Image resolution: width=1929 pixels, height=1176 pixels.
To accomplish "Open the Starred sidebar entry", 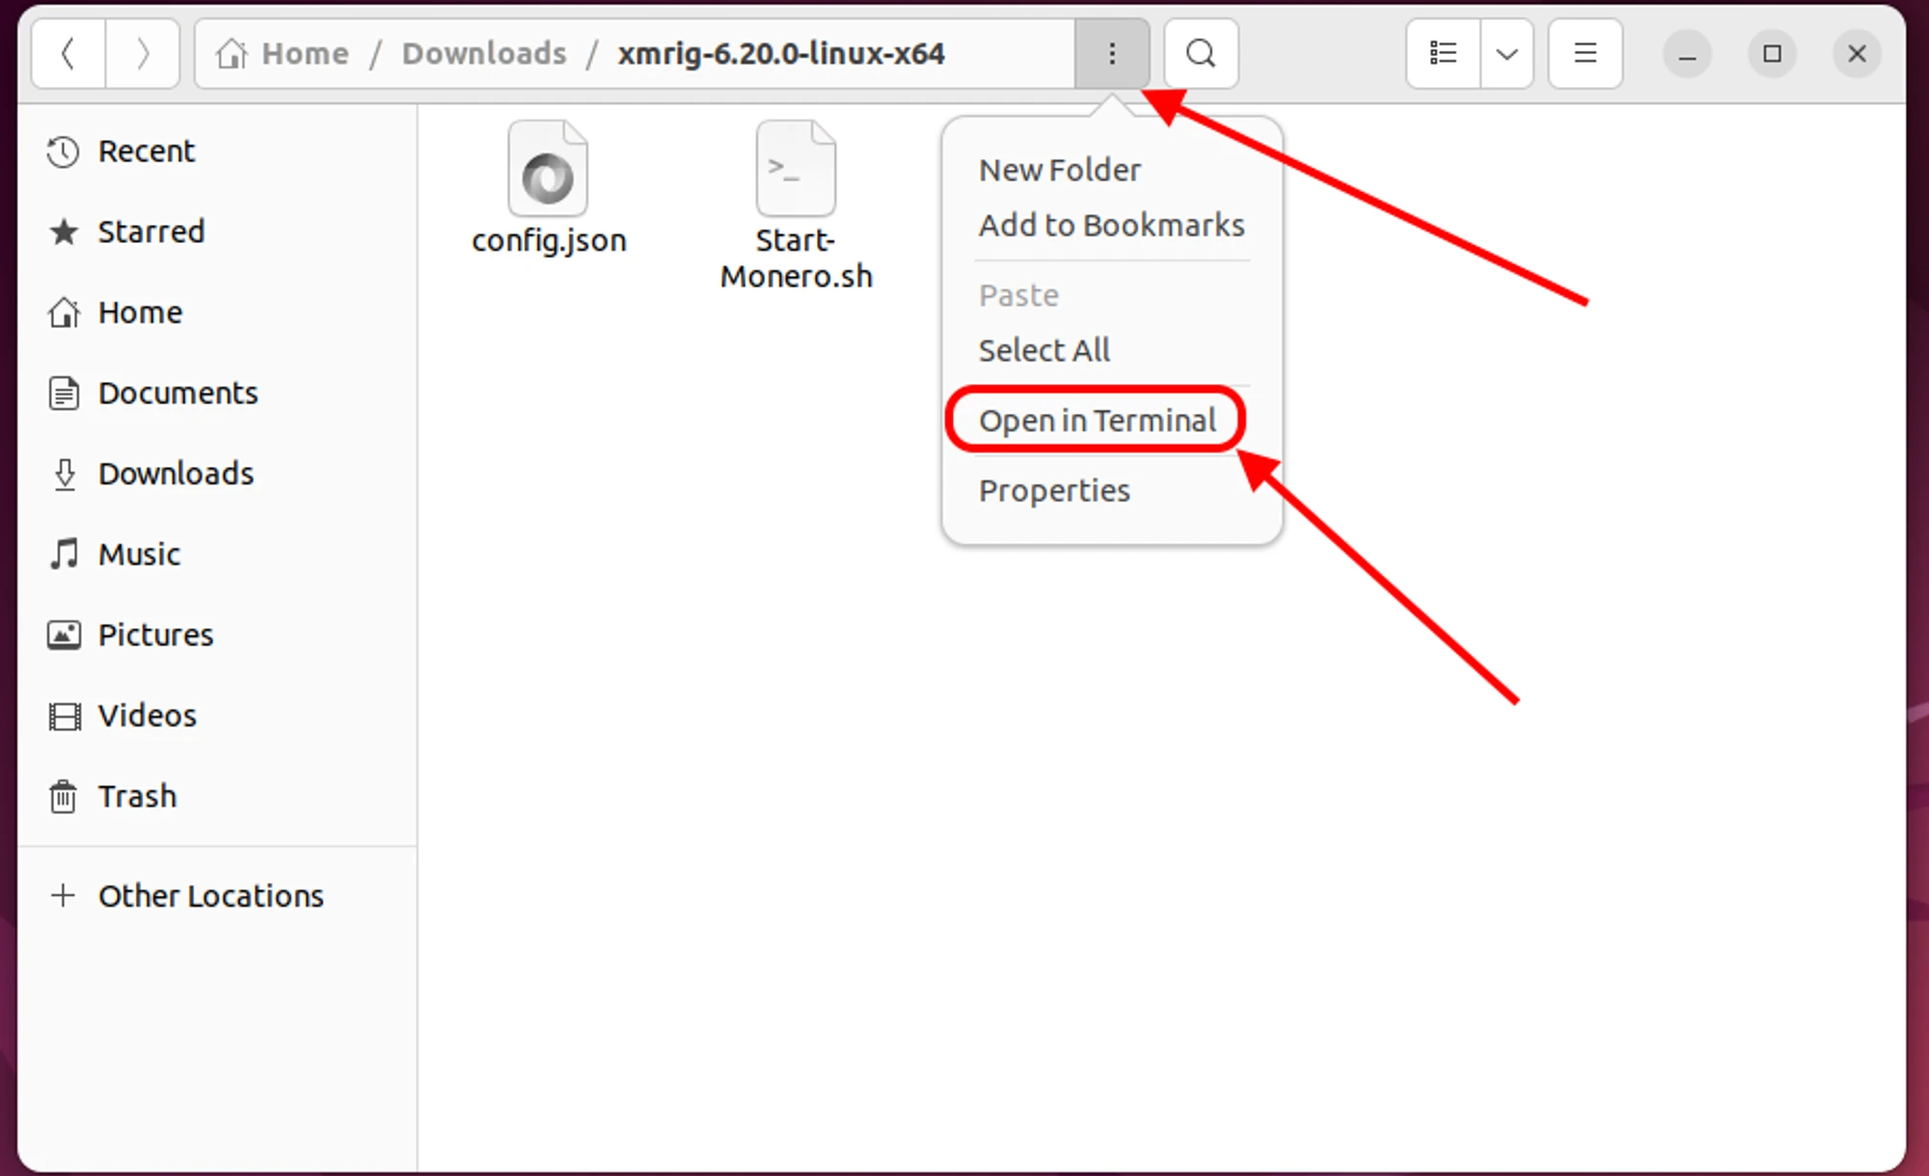I will pos(150,232).
